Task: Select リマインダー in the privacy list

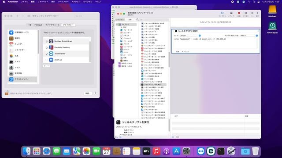Action: 22,50
